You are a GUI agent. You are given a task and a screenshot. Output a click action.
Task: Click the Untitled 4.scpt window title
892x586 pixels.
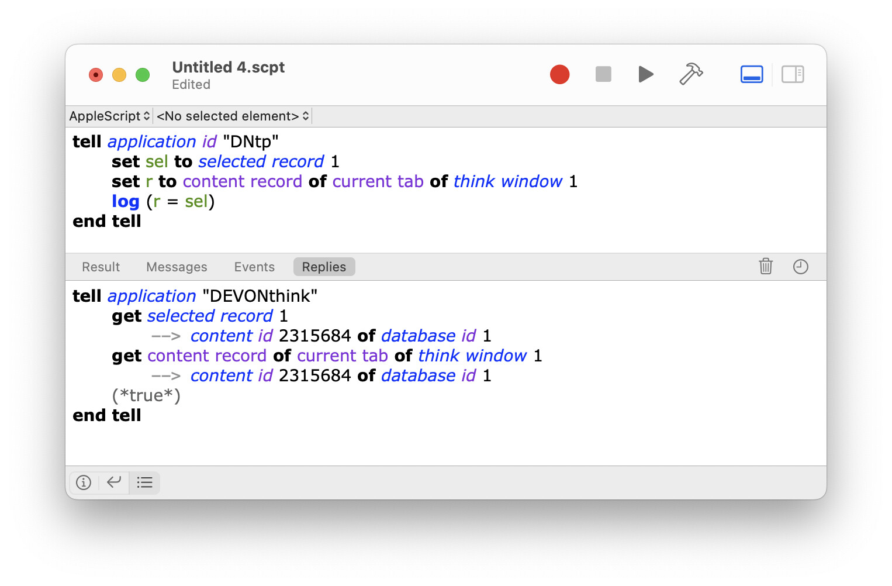pos(228,67)
